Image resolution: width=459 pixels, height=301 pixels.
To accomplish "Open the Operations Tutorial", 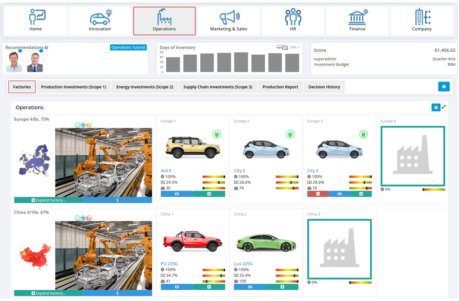I will [129, 47].
